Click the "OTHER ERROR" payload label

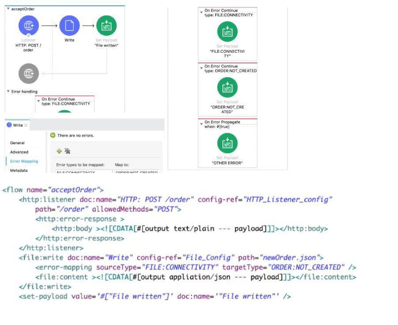(x=227, y=163)
